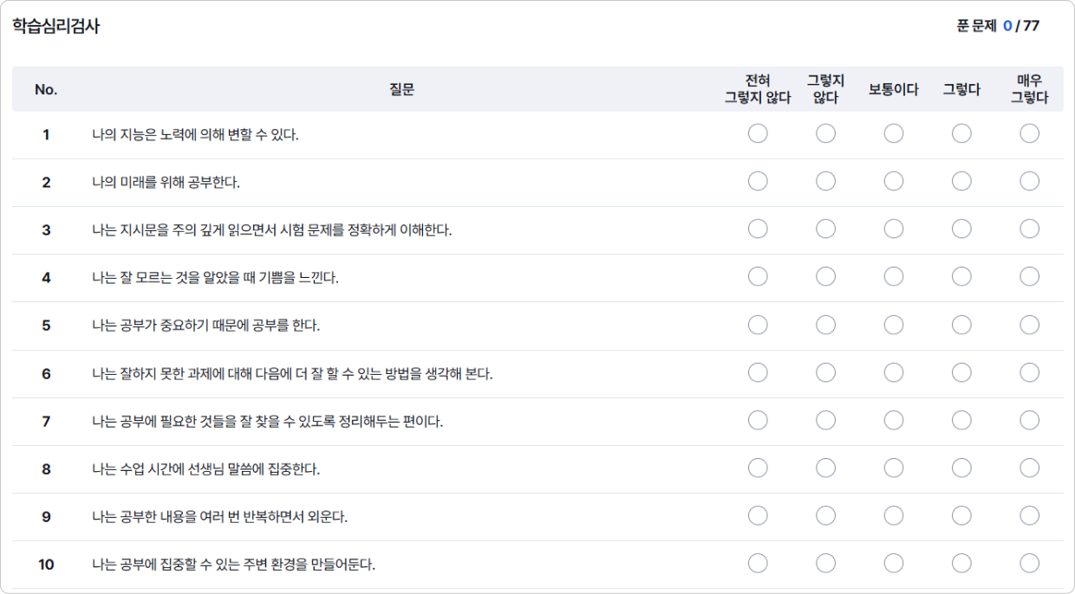Choose '그렇다' for question 9
This screenshot has height=594, width=1075.
point(961,515)
